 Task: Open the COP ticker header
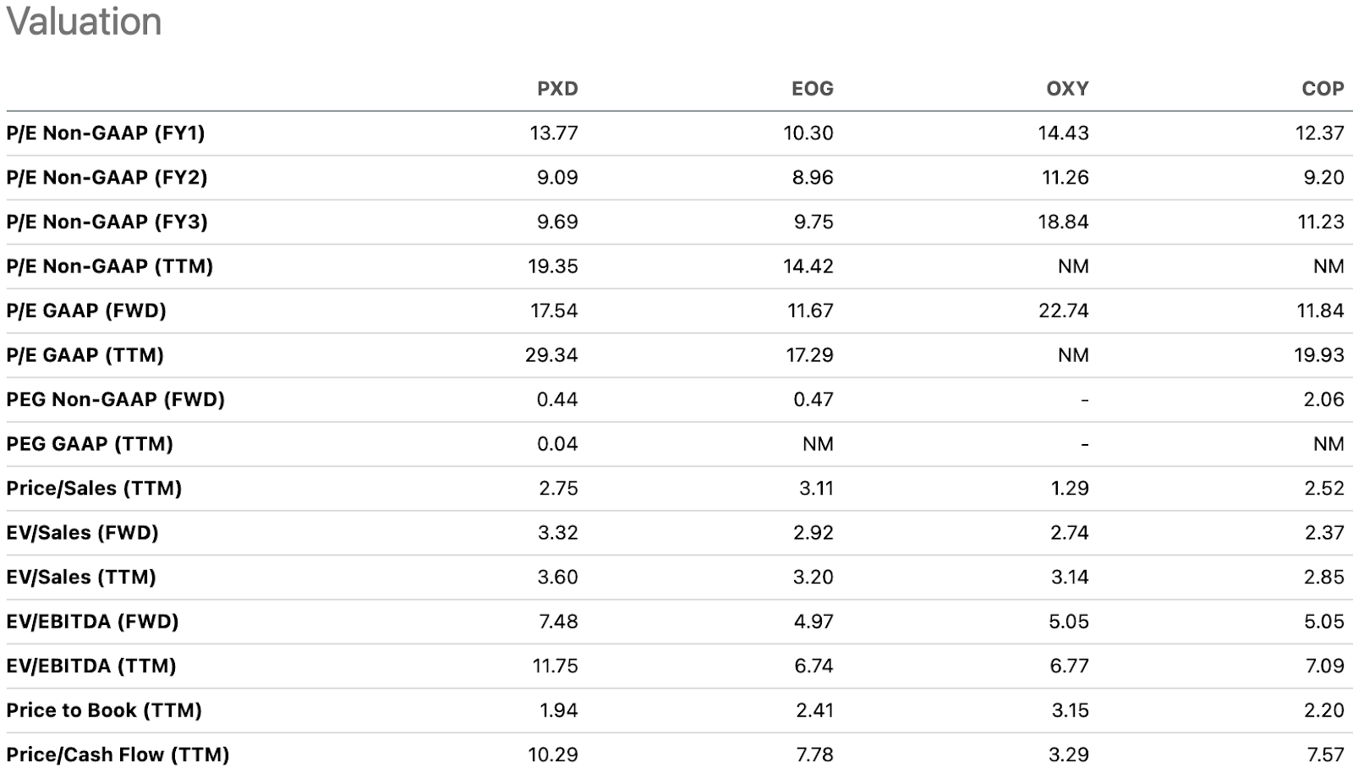(x=1323, y=89)
